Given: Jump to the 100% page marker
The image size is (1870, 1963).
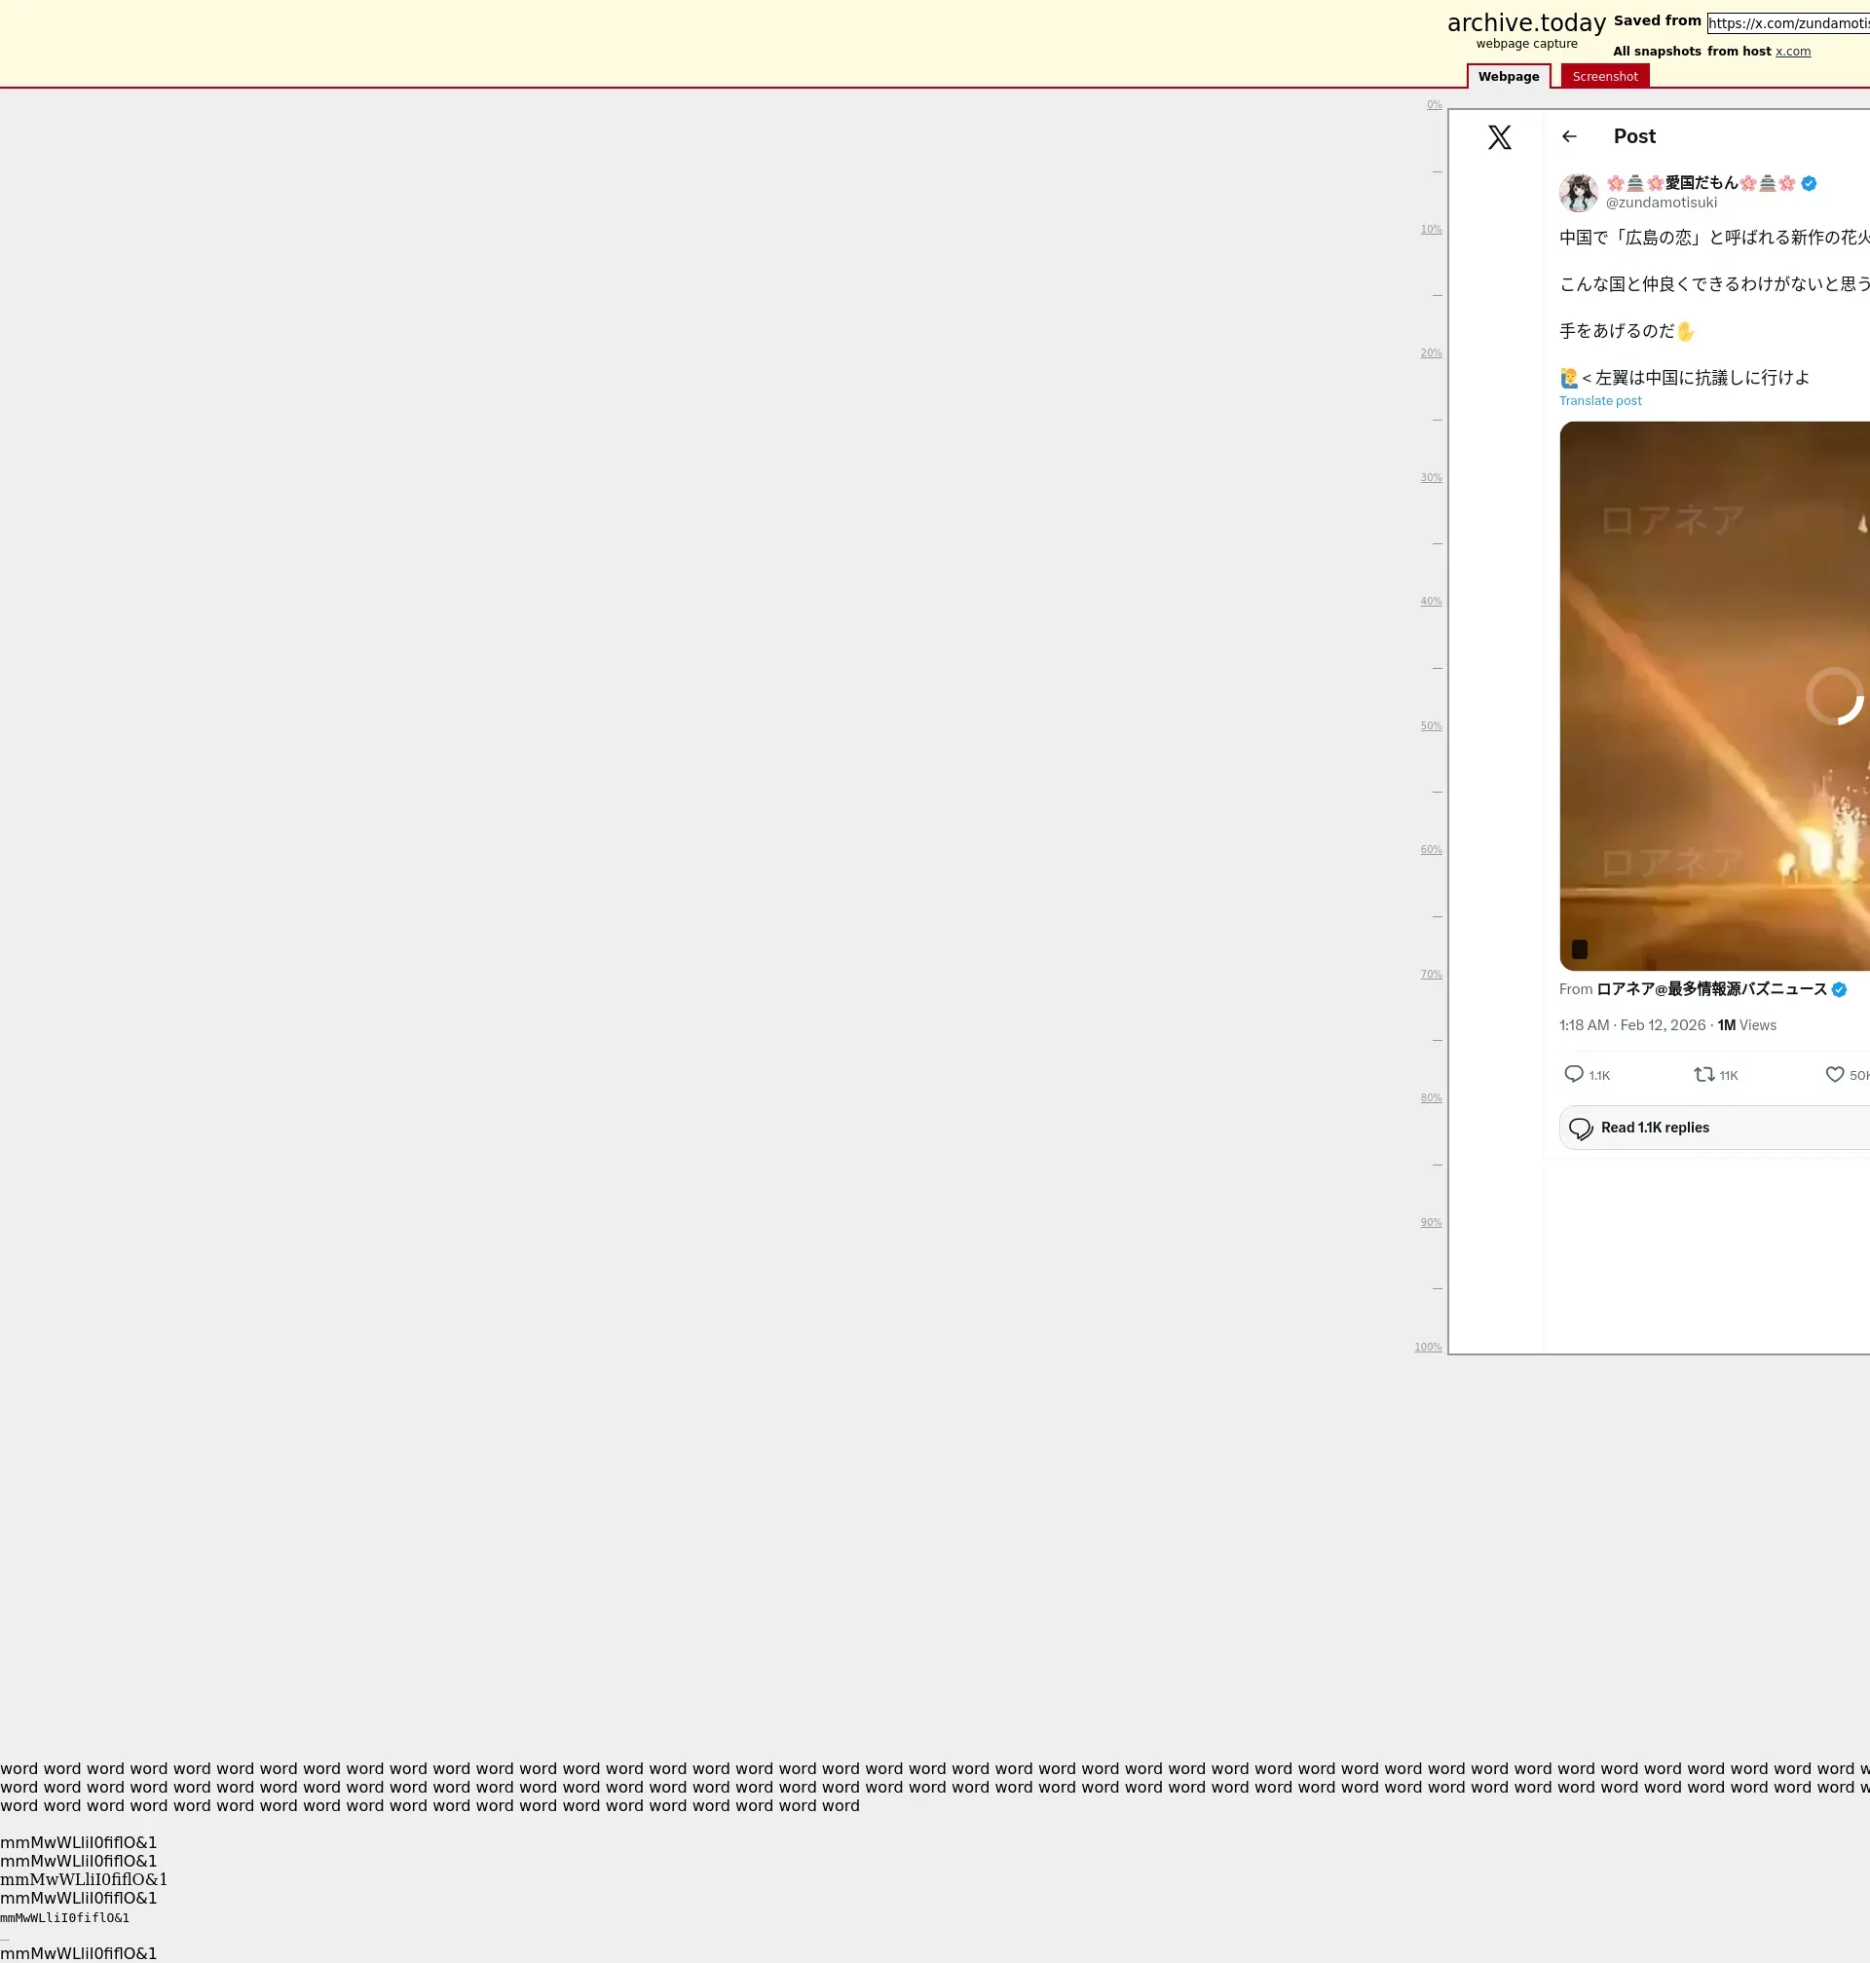Looking at the screenshot, I should click(x=1428, y=1347).
